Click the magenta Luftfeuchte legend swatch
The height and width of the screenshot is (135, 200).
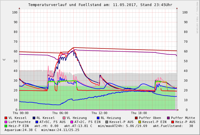click(6, 122)
